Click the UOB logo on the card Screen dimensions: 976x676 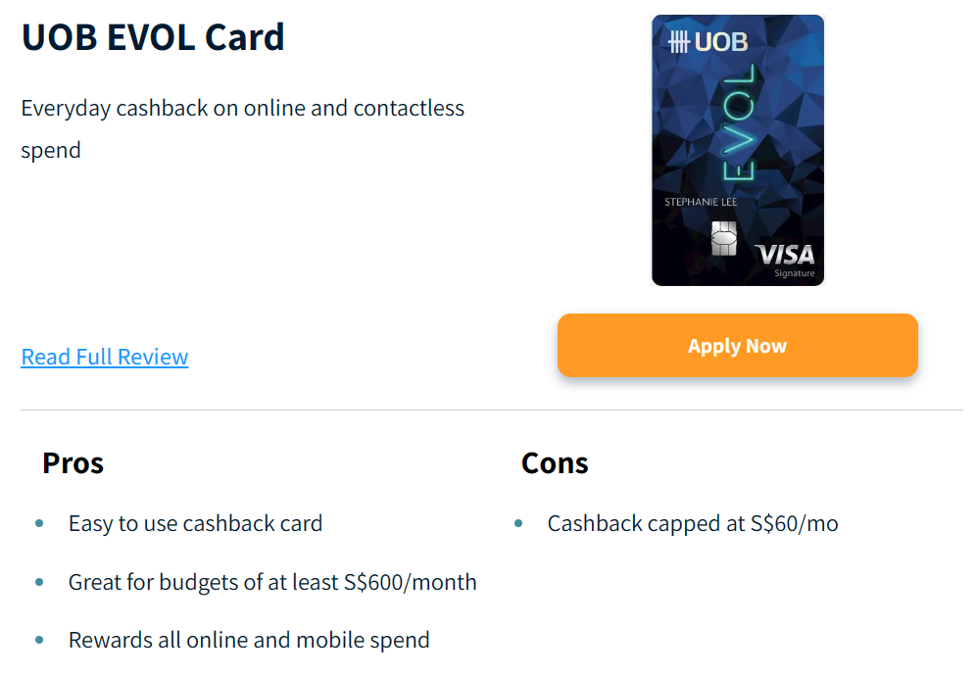click(x=708, y=41)
